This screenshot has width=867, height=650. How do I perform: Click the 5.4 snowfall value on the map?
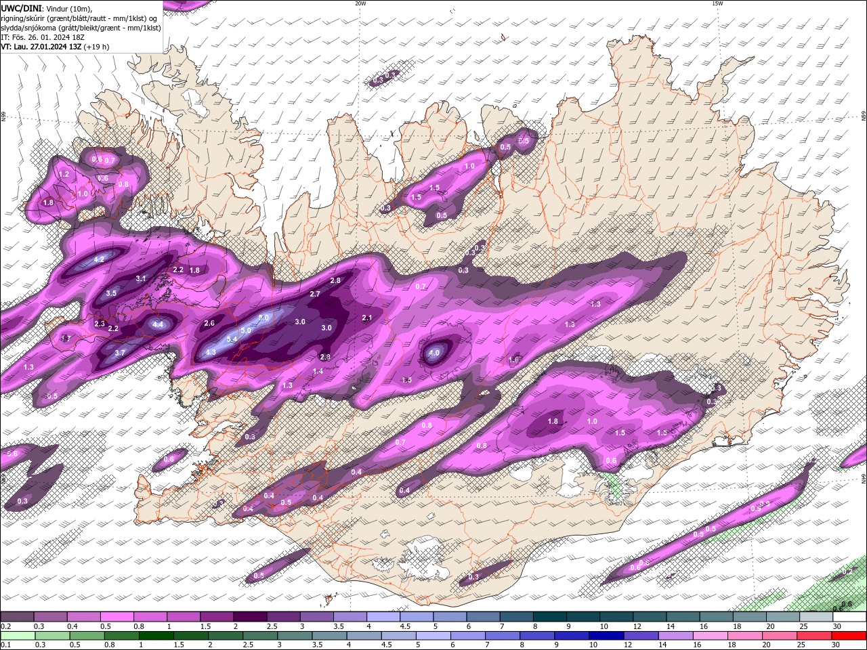[232, 339]
